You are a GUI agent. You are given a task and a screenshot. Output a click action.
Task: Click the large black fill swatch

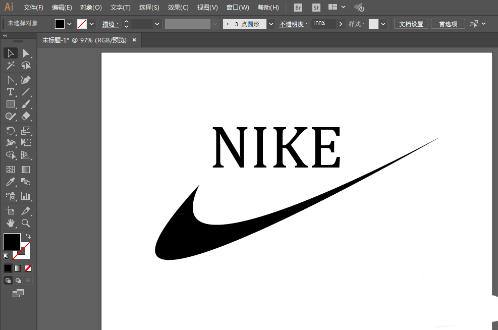(x=12, y=241)
